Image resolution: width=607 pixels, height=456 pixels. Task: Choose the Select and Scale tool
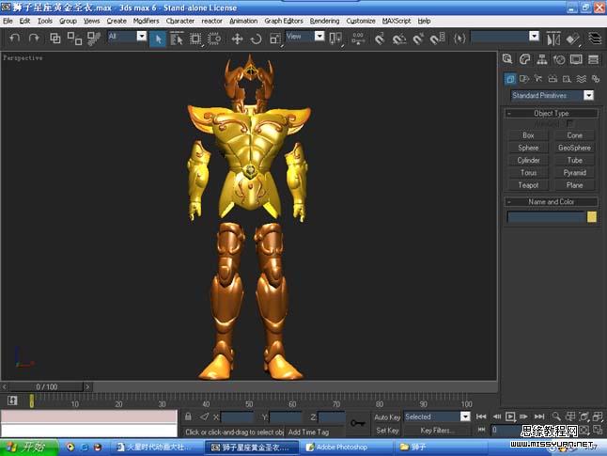click(x=275, y=39)
